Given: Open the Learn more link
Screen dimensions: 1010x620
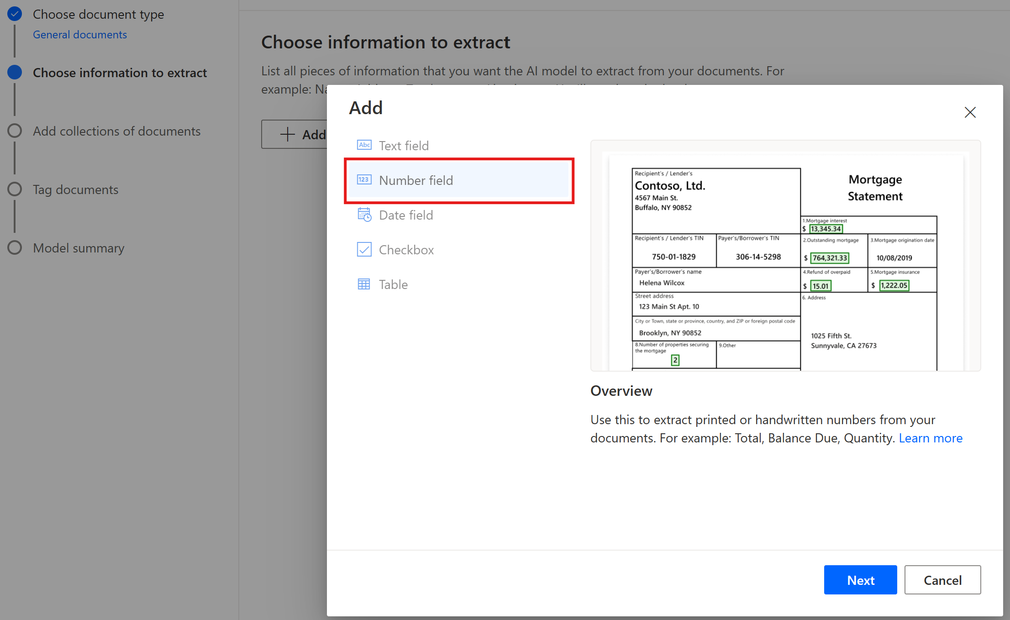Looking at the screenshot, I should click(x=931, y=438).
